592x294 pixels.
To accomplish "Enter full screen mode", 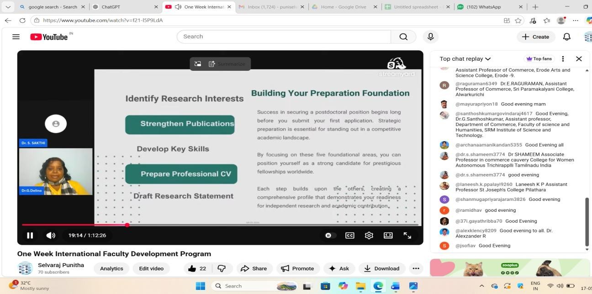I will [x=407, y=235].
